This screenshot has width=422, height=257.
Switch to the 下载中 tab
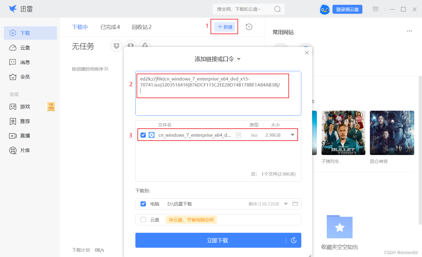(x=80, y=27)
